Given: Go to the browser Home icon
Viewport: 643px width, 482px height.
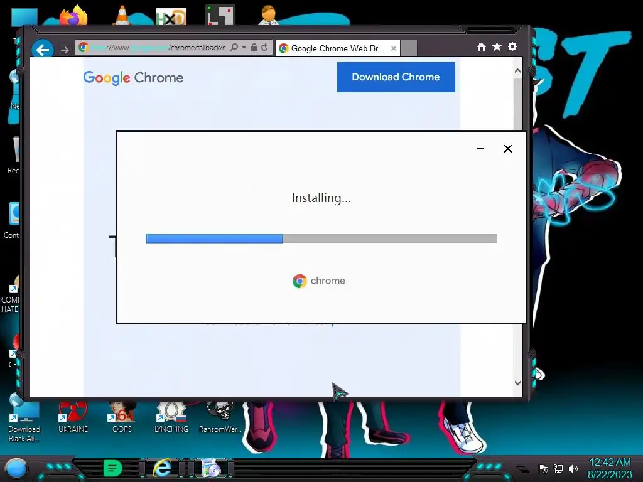Looking at the screenshot, I should [482, 47].
